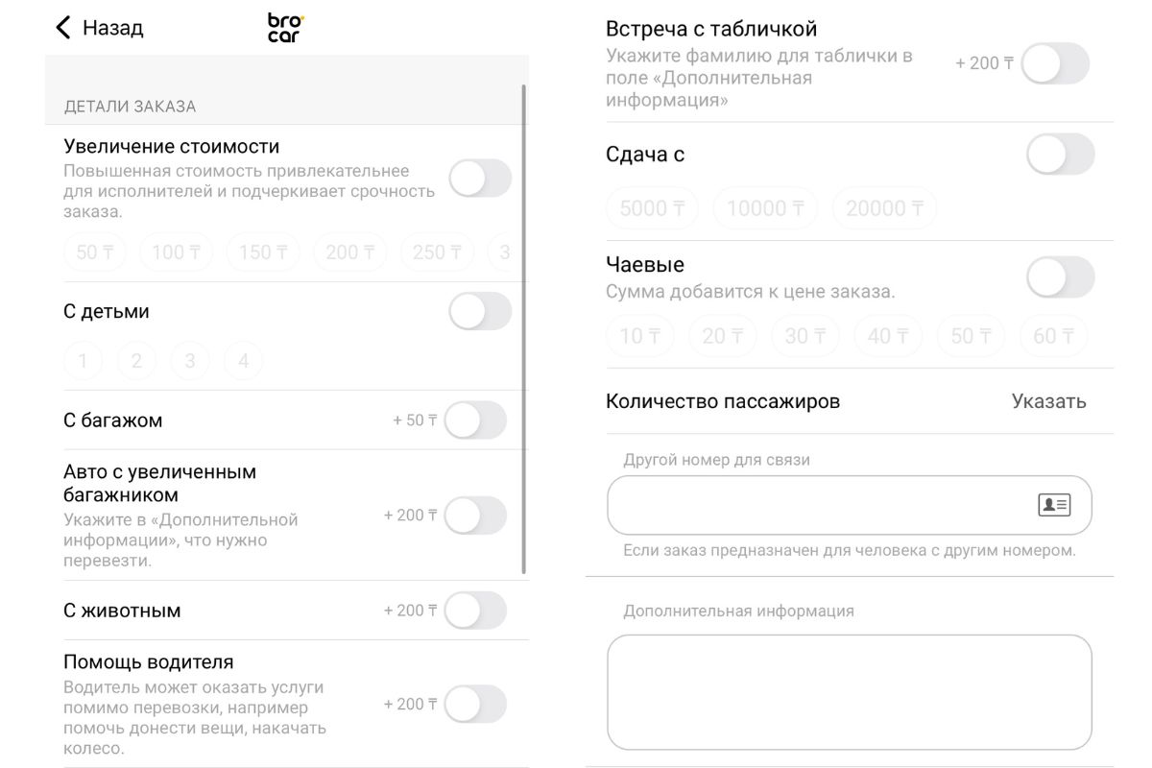Select the 100 ₸ price increase chip
The height and width of the screenshot is (768, 1152).
tap(176, 252)
